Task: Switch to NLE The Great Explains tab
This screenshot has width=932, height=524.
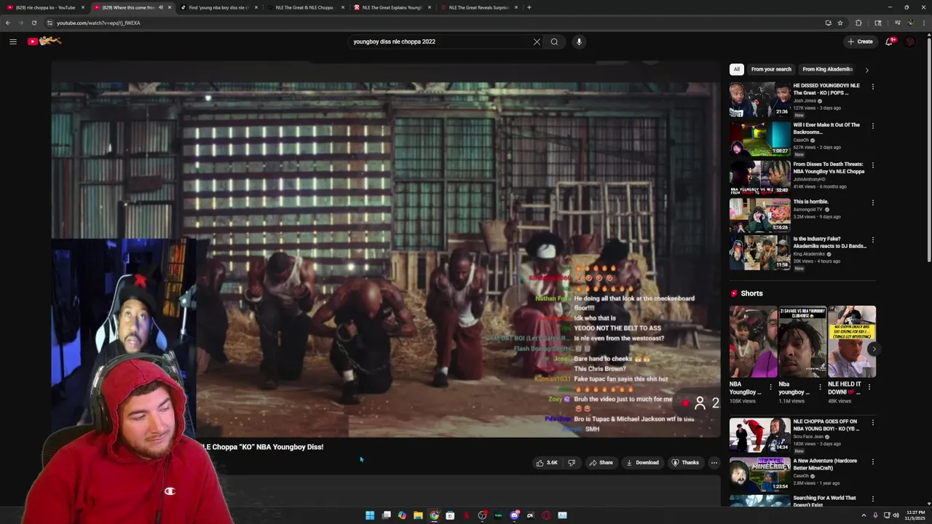Action: (392, 7)
